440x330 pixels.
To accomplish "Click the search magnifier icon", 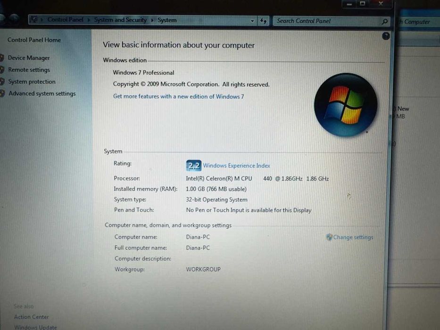I will click(x=385, y=21).
